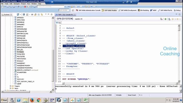Image resolution: width=183 pixels, height=103 pixels.
Task: Open the Systems panel view menu triangle
Action: pos(46,14)
